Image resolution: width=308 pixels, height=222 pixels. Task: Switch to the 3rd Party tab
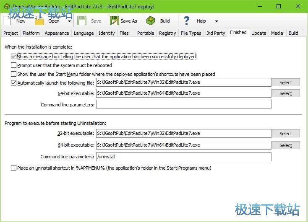216,33
